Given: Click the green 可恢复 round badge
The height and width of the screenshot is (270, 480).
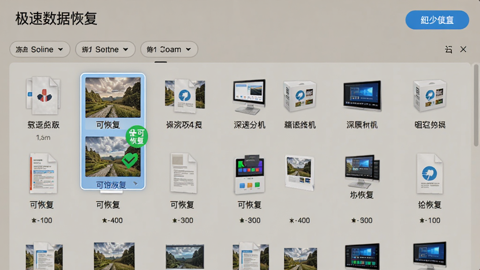Looking at the screenshot, I should click(x=137, y=136).
